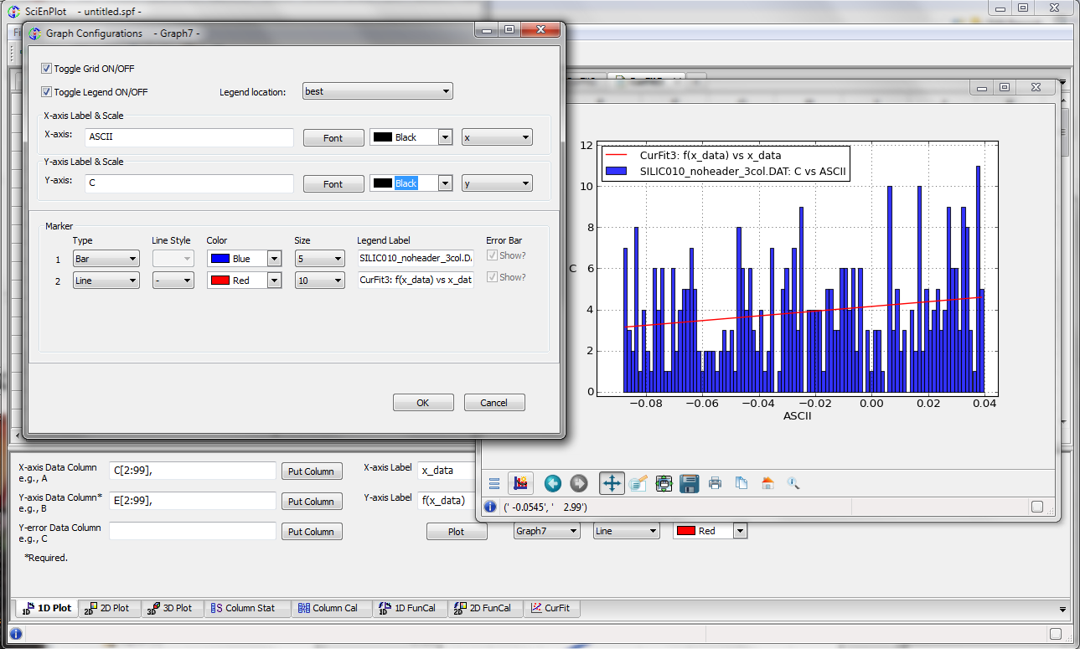Click the subplot layout icon with green arrows
Screen dimensions: 1080x649
click(664, 483)
